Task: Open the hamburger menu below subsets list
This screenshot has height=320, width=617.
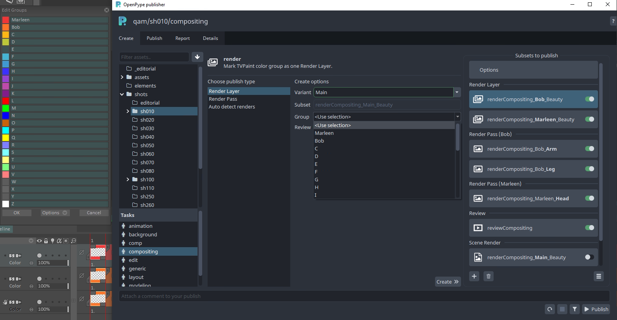Action: [x=599, y=276]
